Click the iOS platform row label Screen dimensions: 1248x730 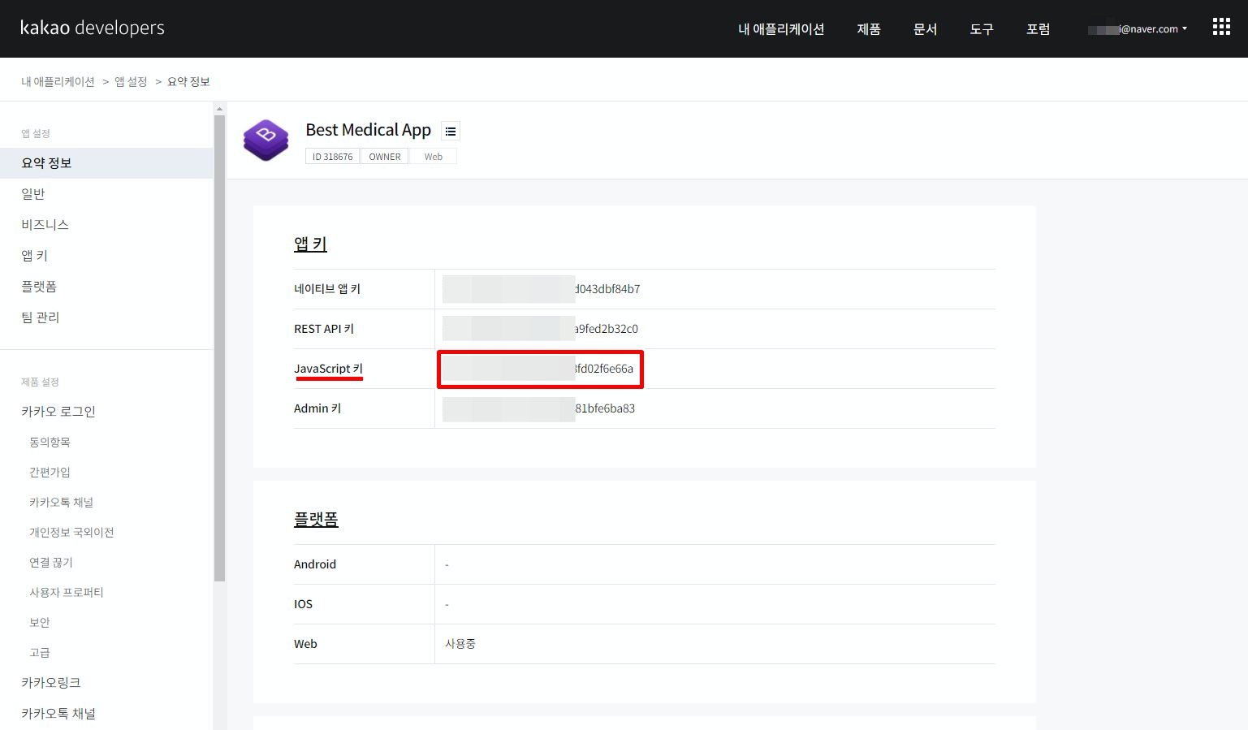click(x=303, y=604)
